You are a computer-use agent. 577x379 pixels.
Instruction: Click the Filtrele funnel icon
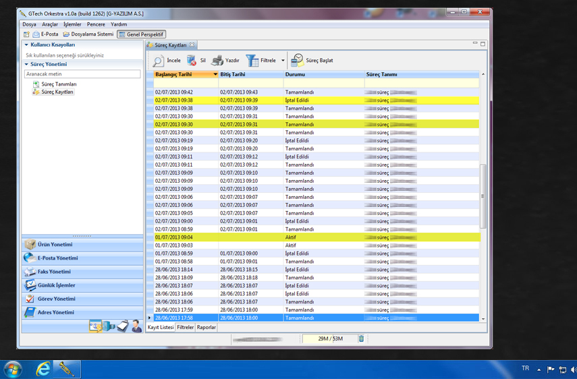tap(252, 60)
